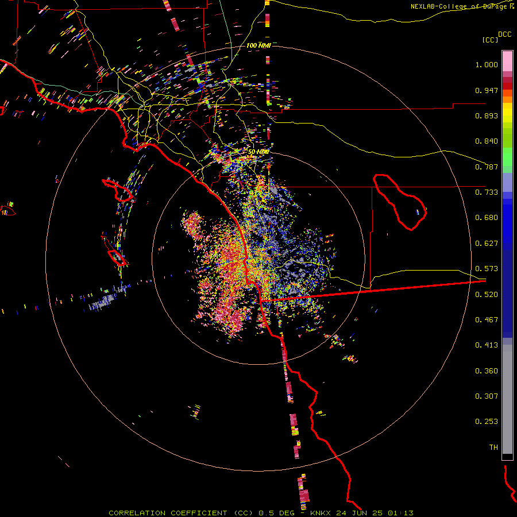Click the 100 NMI range ring label

coord(258,45)
